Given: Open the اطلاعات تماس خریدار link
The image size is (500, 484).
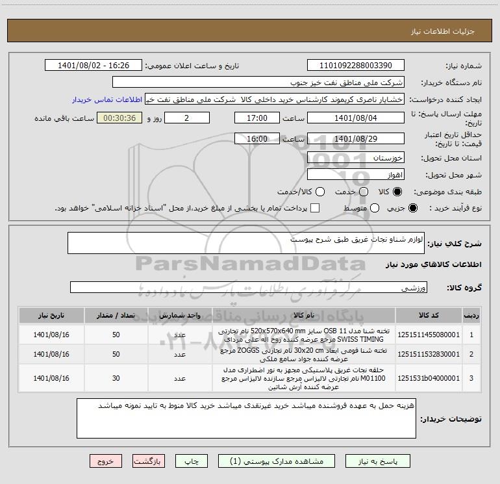Looking at the screenshot, I should [107, 99].
